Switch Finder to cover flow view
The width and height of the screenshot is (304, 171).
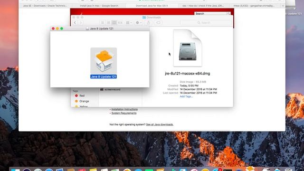tap(120, 23)
